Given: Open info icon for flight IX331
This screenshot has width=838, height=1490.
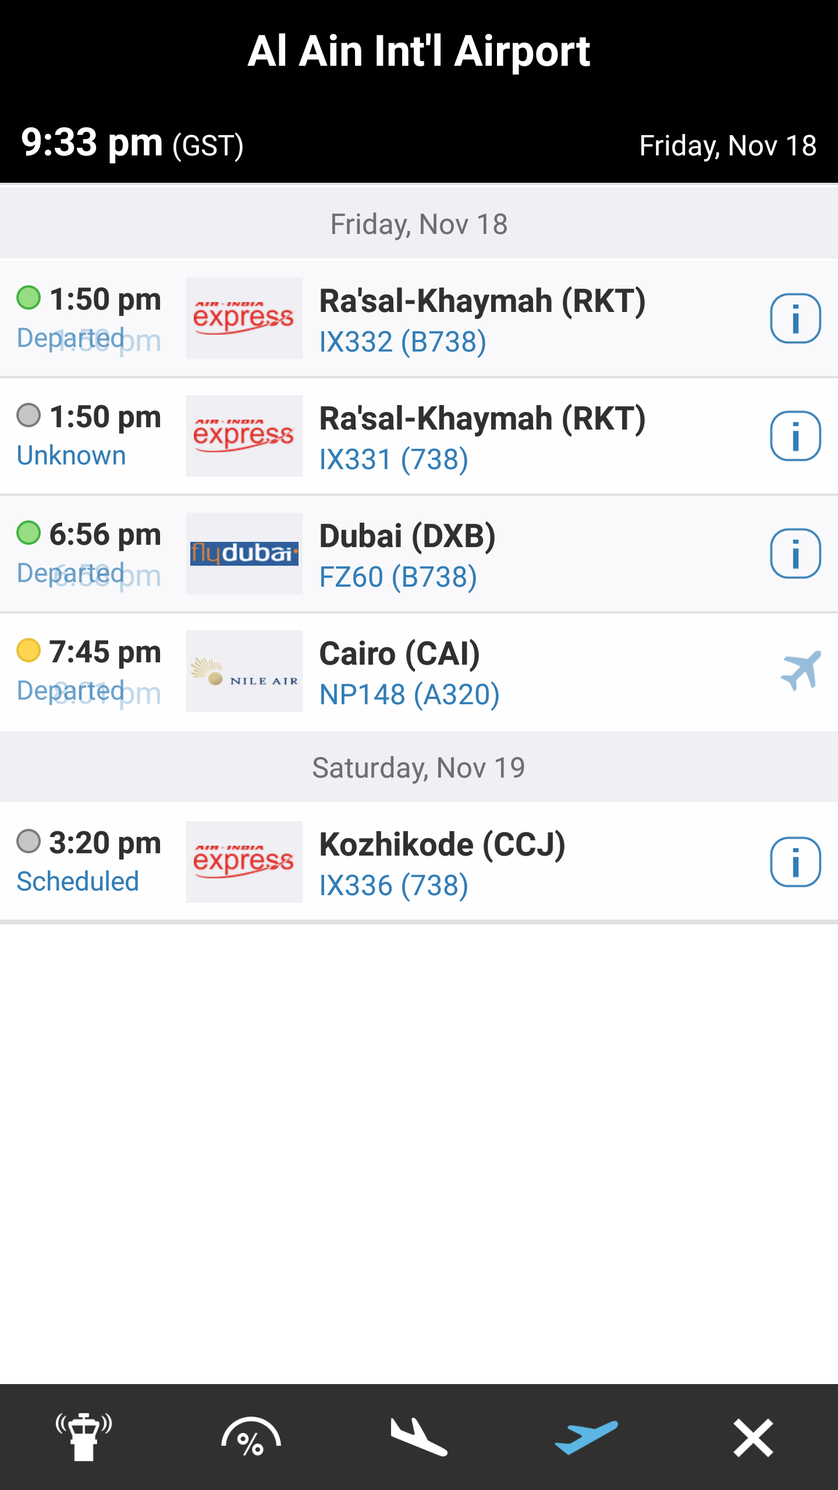Looking at the screenshot, I should 795,436.
